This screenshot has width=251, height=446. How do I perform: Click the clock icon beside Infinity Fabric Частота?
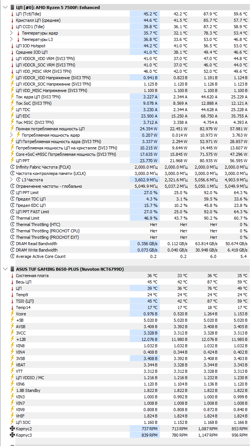[x=12, y=167]
